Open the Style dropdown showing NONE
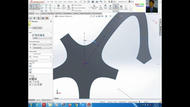Image resolution: width=190 pixels, height=107 pixels. [x=42, y=38]
